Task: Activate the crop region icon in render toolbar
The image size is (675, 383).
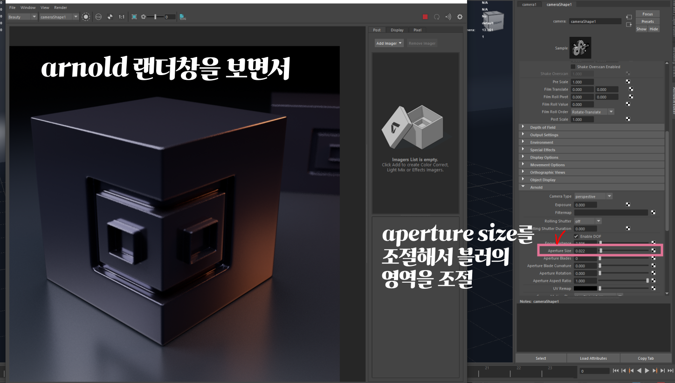Action: click(134, 17)
